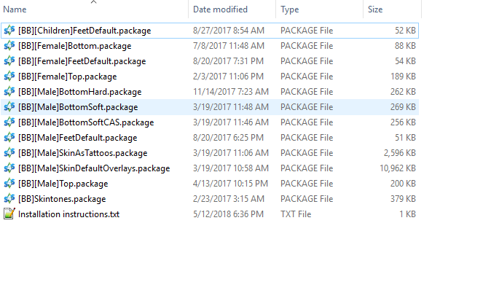Select the Installation instructions.txt file name
491x301 pixels.
click(68, 214)
